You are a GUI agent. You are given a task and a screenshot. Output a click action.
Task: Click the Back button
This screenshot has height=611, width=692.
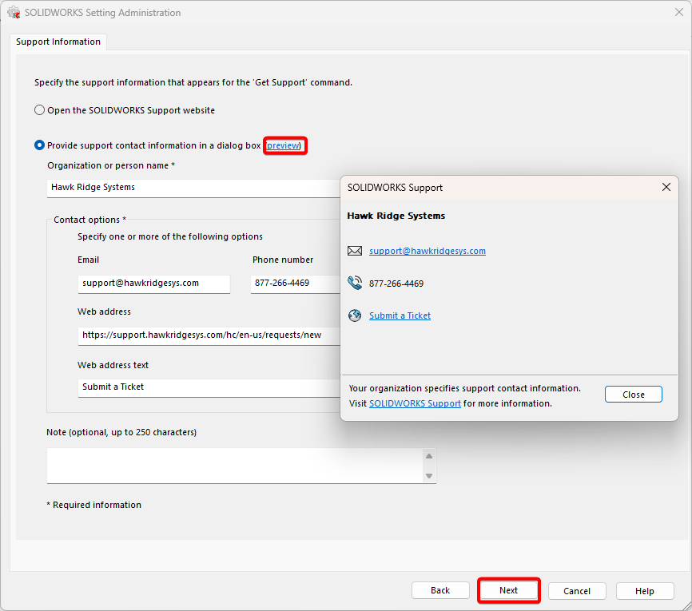440,590
